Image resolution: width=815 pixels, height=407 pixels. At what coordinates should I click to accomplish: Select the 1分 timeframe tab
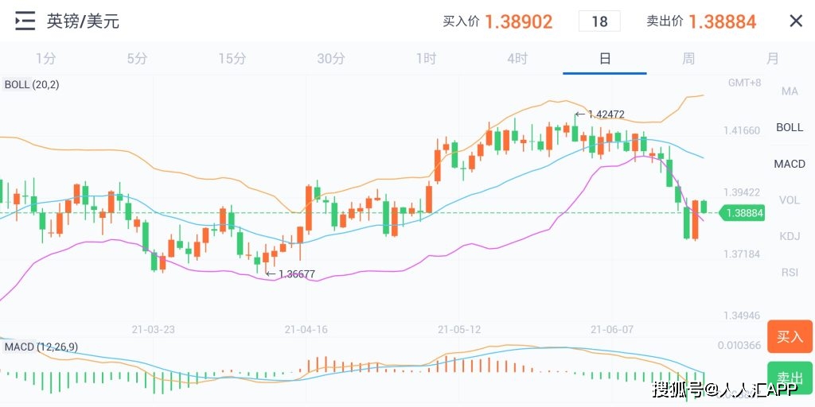pos(45,59)
